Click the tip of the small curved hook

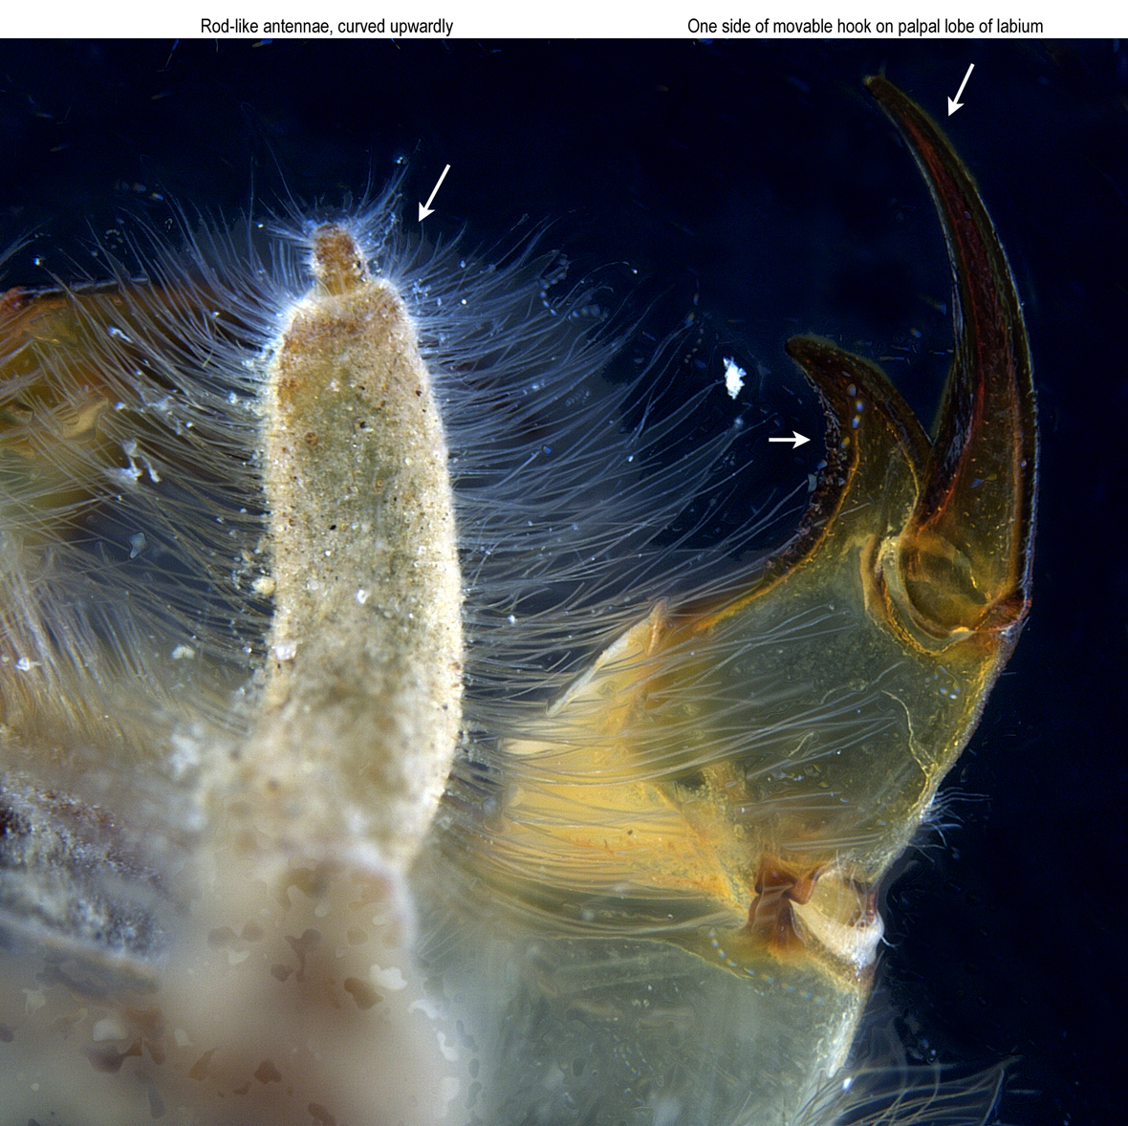coord(794,347)
